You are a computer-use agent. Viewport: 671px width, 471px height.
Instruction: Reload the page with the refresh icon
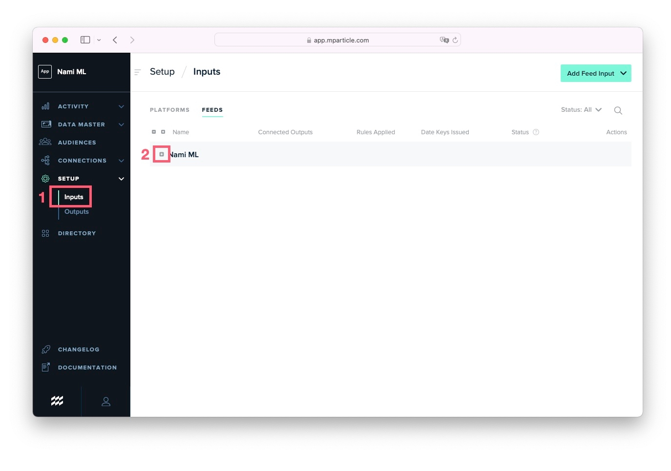click(x=455, y=40)
